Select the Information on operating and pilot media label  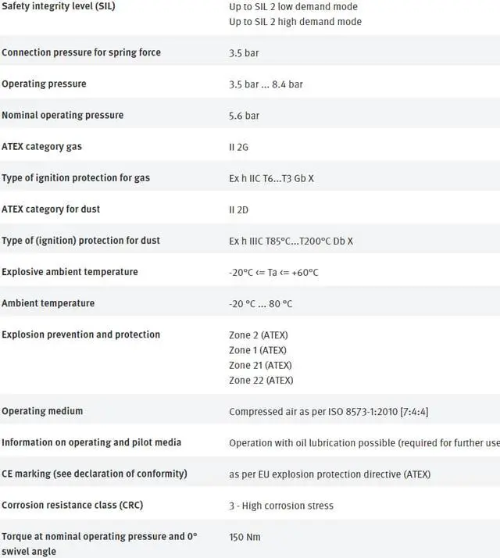coord(91,442)
